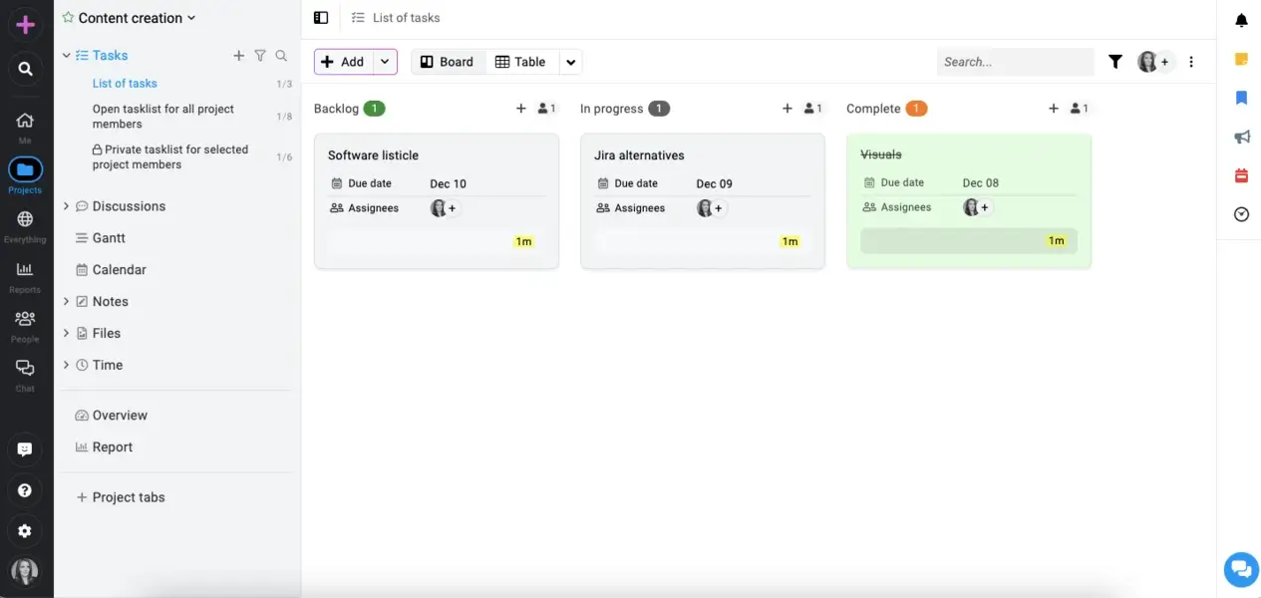
Task: Open the bookmarks icon in right bar
Action: [x=1241, y=98]
